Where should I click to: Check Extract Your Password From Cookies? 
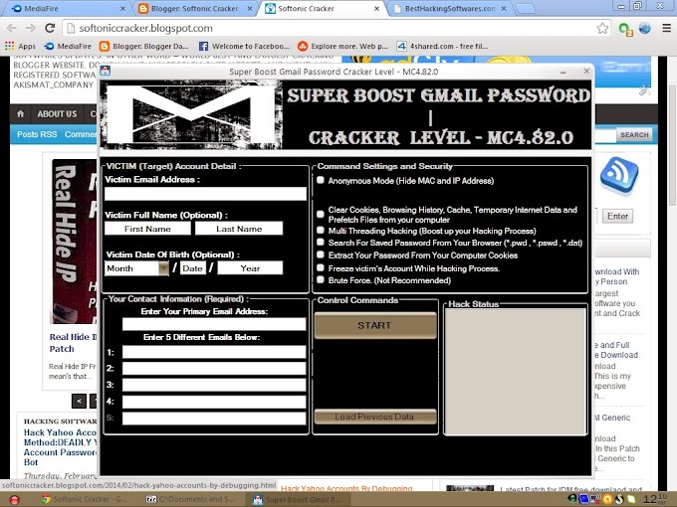coord(321,254)
